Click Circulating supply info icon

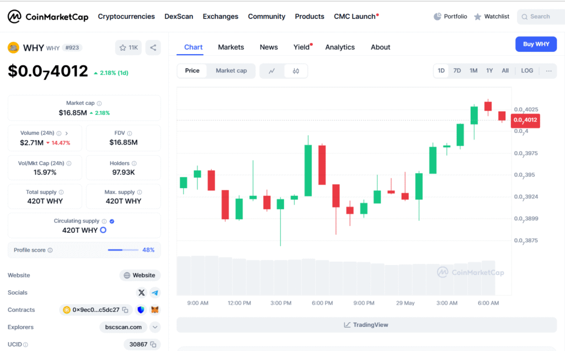pyautogui.click(x=104, y=221)
